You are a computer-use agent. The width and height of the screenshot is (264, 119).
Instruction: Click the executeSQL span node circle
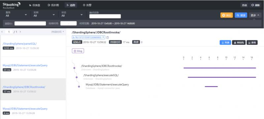[x=77, y=77]
